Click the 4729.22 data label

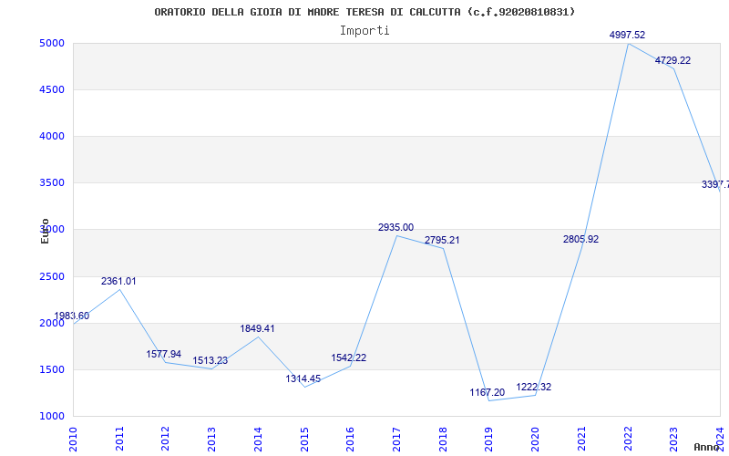click(x=673, y=60)
